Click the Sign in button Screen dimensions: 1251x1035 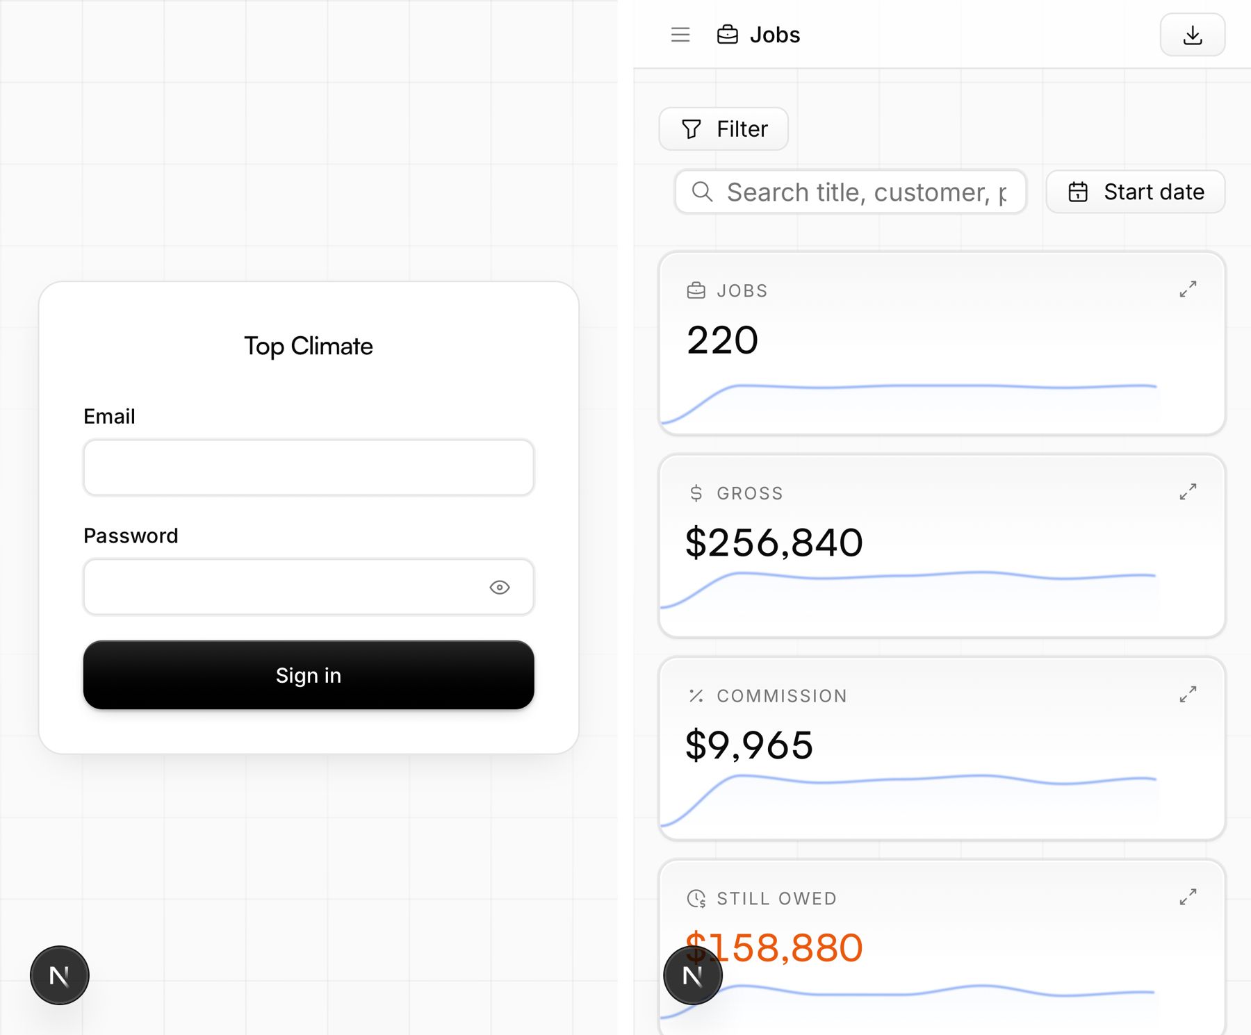(x=309, y=675)
